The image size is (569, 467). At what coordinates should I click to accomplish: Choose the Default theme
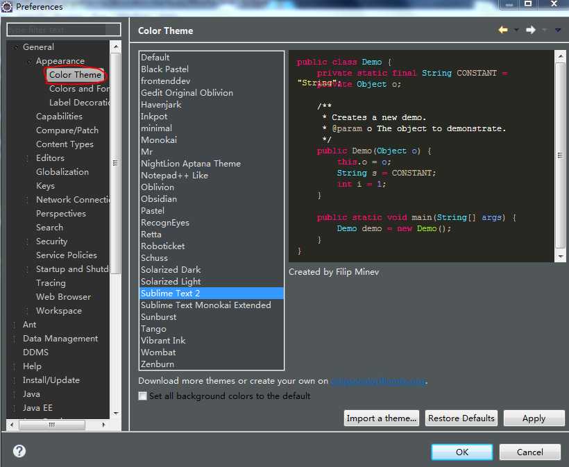coord(212,58)
